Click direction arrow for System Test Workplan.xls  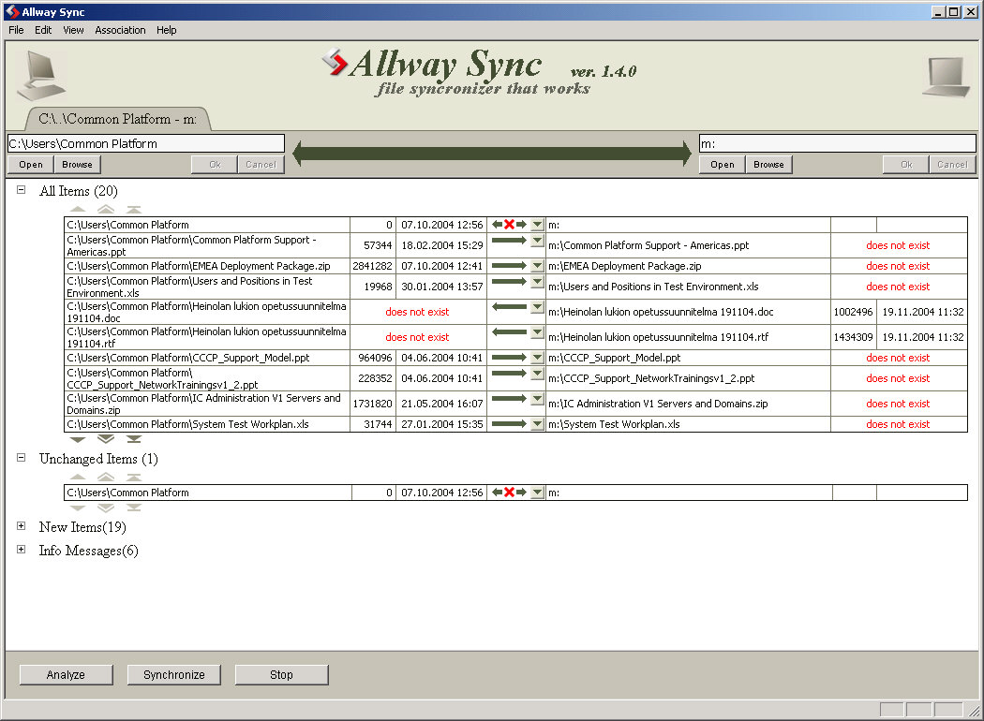pyautogui.click(x=509, y=424)
